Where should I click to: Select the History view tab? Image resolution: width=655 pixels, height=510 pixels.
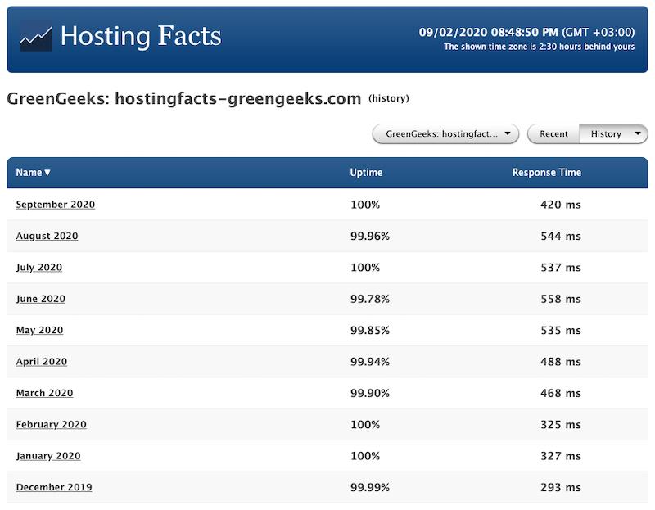(x=606, y=134)
